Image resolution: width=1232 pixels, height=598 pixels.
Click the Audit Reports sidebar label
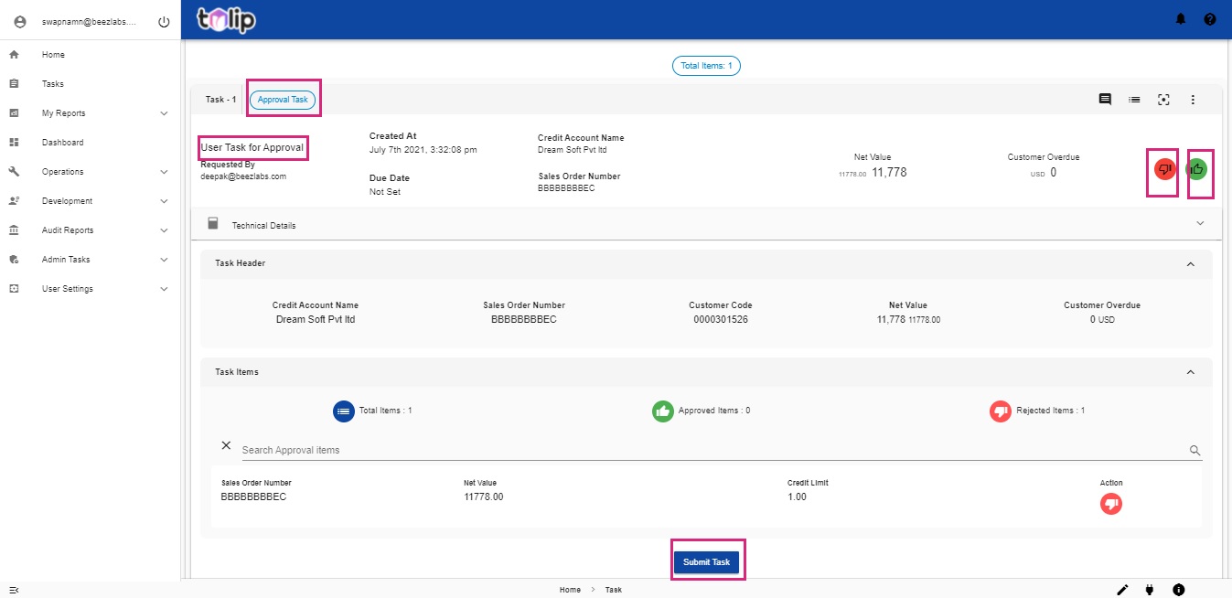click(68, 230)
